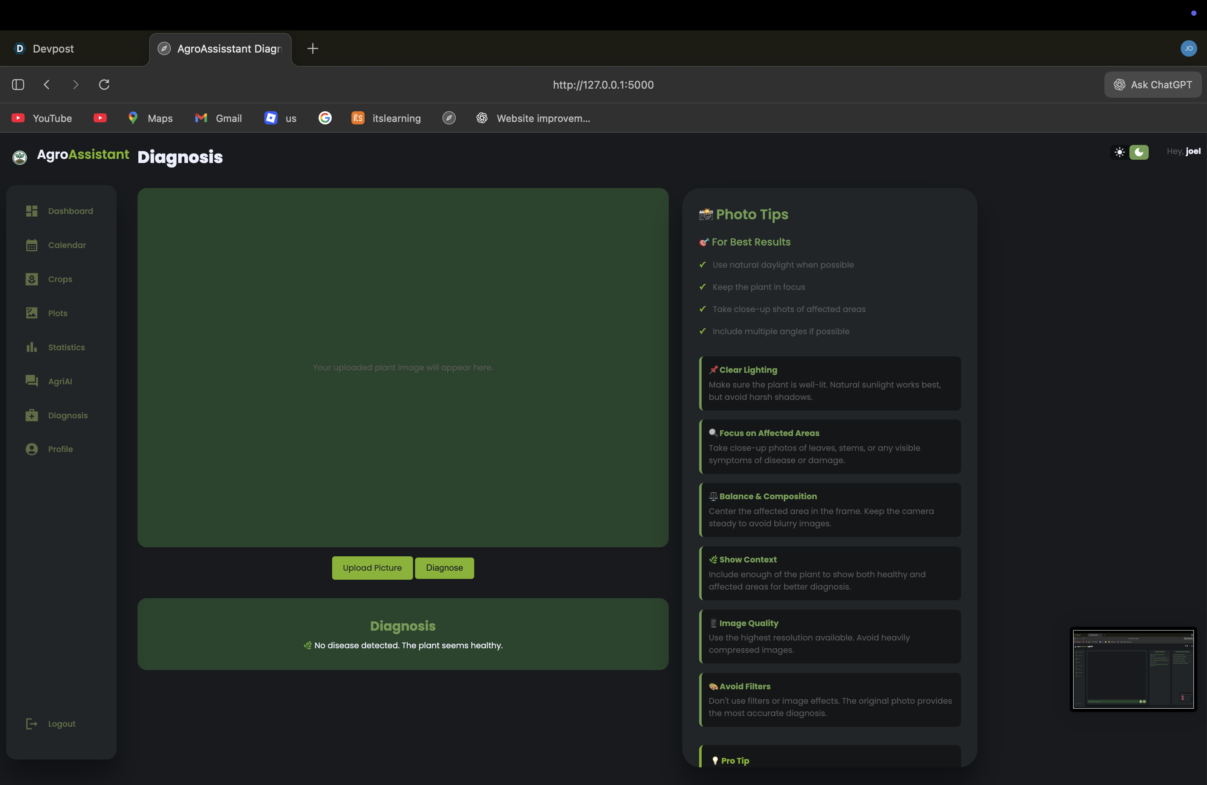Image resolution: width=1207 pixels, height=785 pixels.
Task: Click the AgroAssistant logo icon
Action: click(20, 157)
